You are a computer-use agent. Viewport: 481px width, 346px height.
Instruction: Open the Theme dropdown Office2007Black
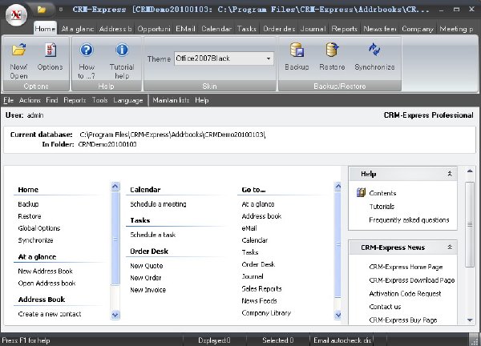pyautogui.click(x=224, y=58)
